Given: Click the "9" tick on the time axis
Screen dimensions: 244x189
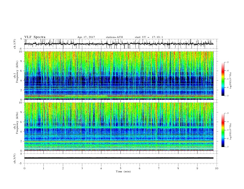Looking at the screenshot, I should pyautogui.click(x=197, y=168).
